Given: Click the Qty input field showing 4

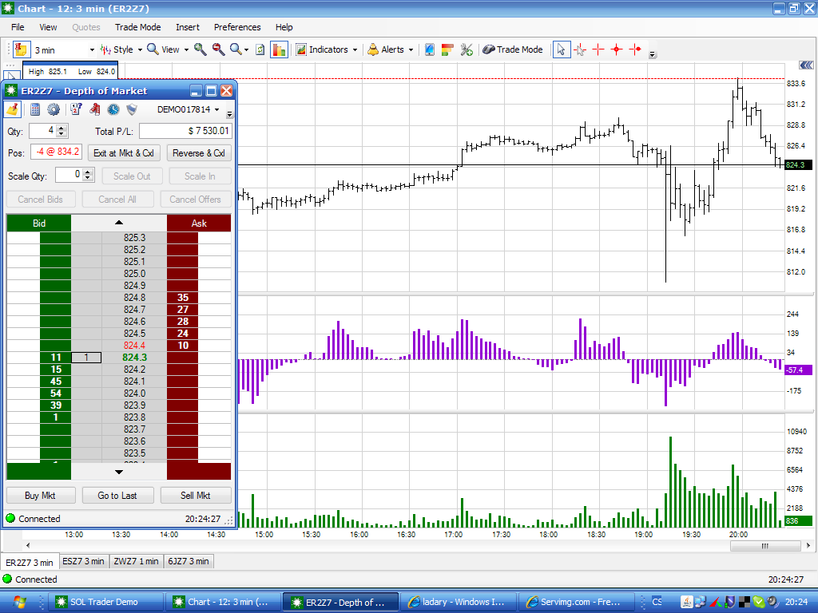Looking at the screenshot, I should click(x=43, y=131).
